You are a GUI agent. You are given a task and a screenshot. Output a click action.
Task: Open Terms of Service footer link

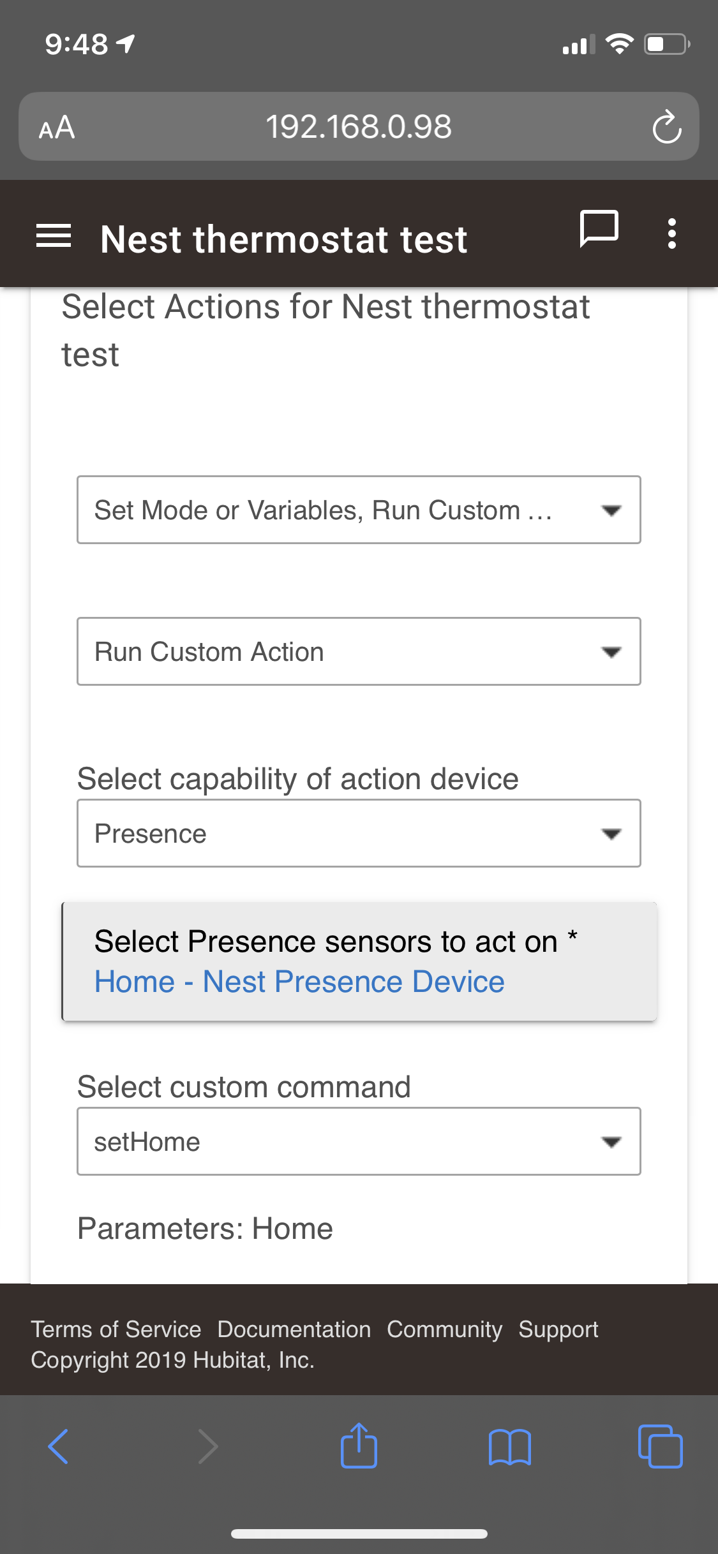tap(116, 1329)
